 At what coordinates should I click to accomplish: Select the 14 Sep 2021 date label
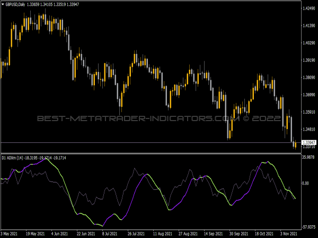coord(214,234)
